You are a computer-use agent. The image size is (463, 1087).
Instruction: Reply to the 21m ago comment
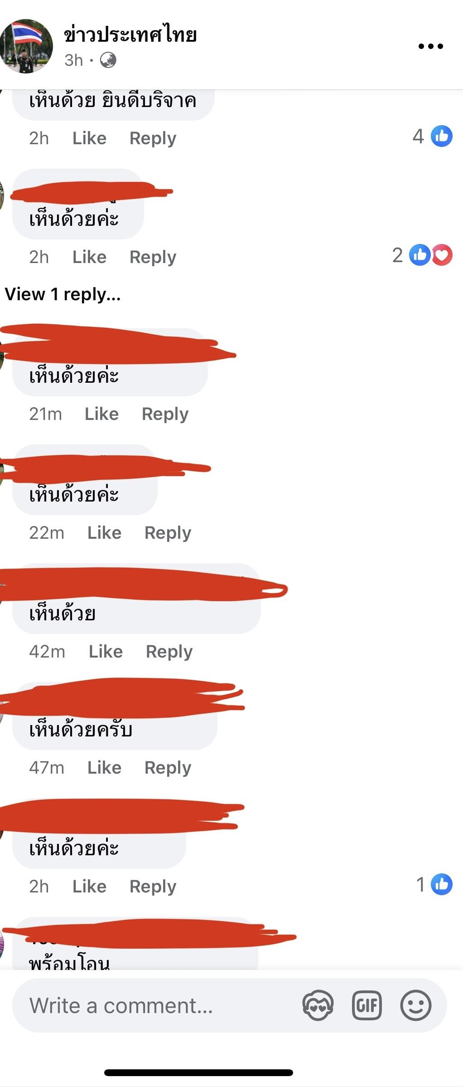[165, 414]
